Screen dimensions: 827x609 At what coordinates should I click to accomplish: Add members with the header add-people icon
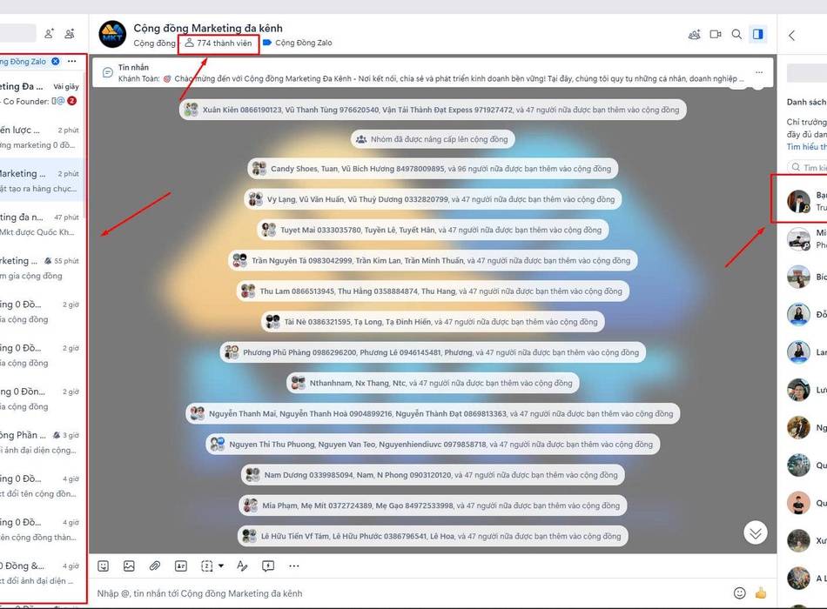pyautogui.click(x=695, y=34)
